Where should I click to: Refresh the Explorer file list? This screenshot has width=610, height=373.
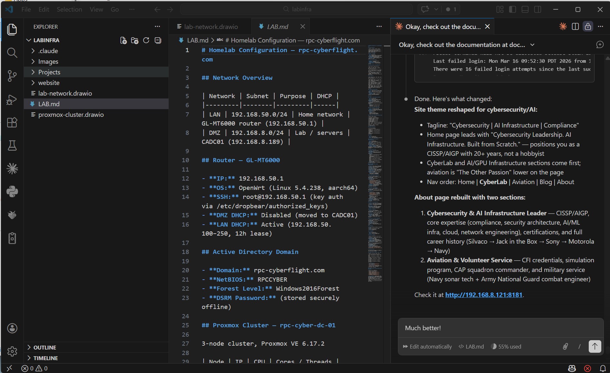146,40
